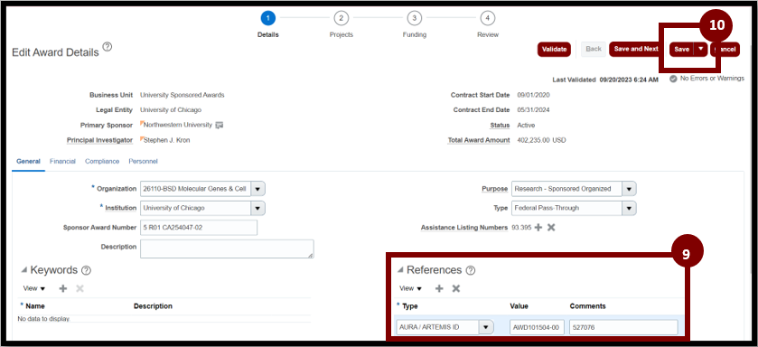Go to step 4 Review
This screenshot has width=758, height=347.
tap(487, 18)
